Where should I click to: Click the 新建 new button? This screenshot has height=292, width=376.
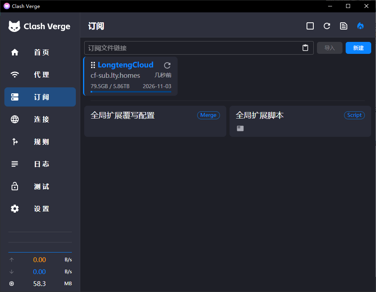358,48
